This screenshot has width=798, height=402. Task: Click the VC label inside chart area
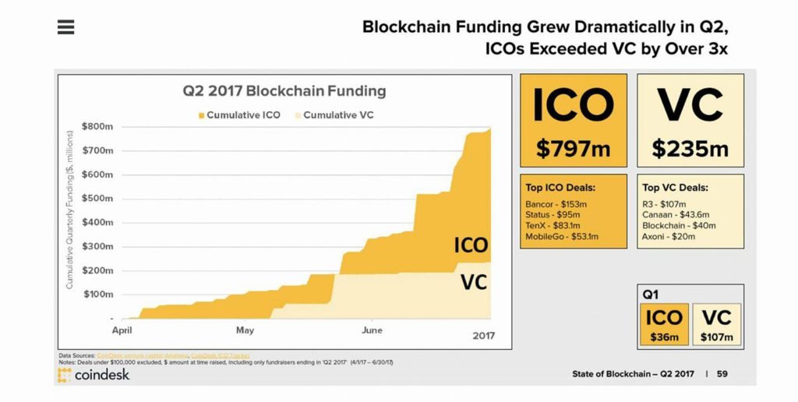pyautogui.click(x=474, y=282)
